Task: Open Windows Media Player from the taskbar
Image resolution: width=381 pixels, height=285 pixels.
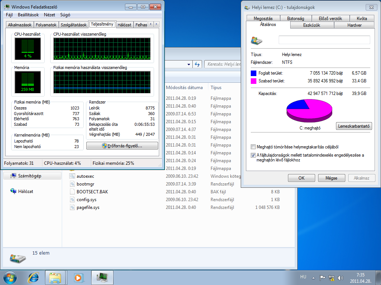Action: (x=78, y=278)
